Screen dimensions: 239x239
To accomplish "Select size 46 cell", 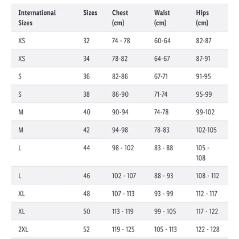I will [86, 176].
